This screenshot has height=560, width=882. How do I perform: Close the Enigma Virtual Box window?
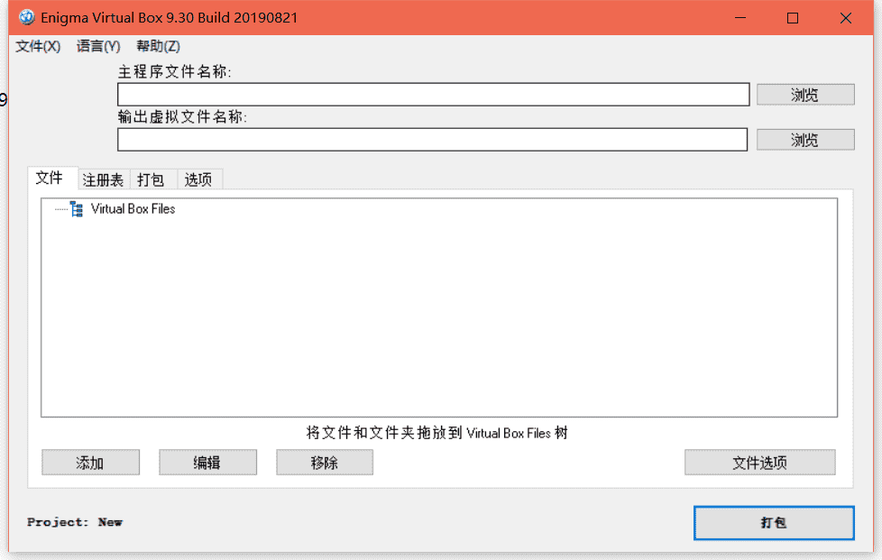845,18
